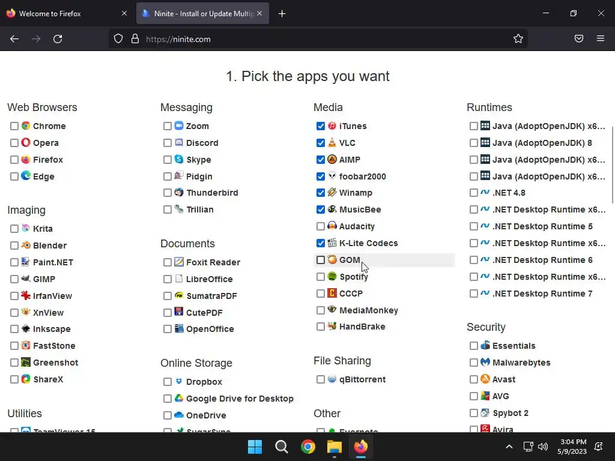
Task: Click the Thunderbird icon
Action: click(x=179, y=193)
